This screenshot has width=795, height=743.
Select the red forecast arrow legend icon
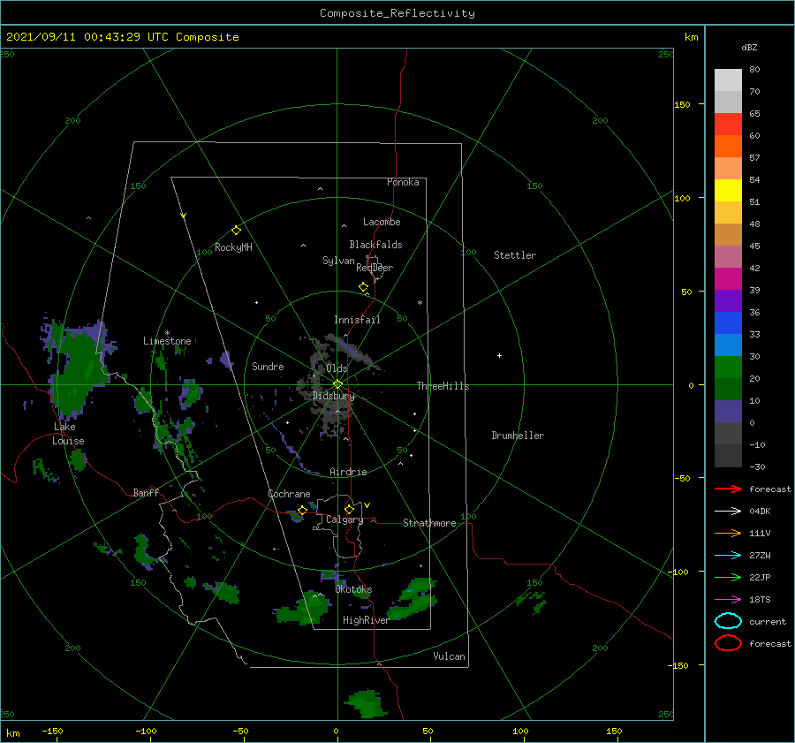coord(728,489)
